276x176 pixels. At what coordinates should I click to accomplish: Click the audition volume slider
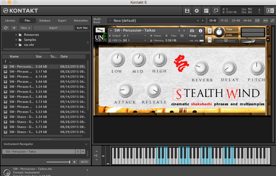click(x=58, y=162)
